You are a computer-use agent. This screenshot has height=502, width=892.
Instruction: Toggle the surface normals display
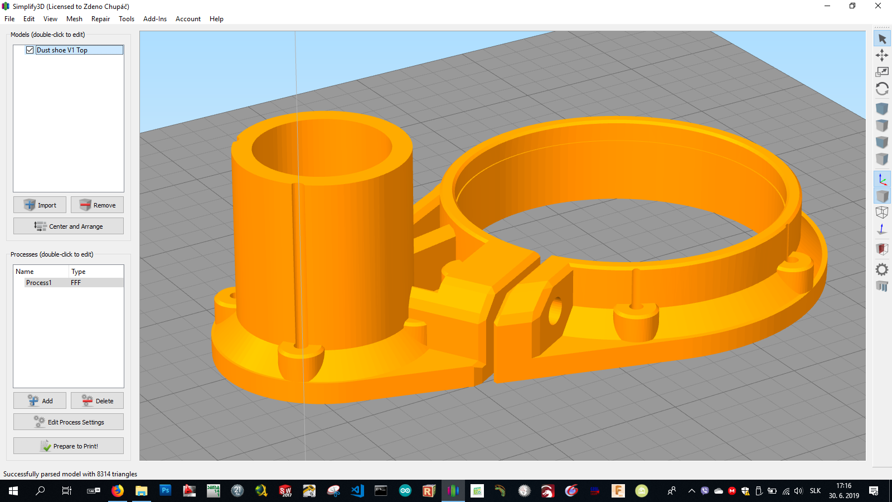pyautogui.click(x=882, y=229)
